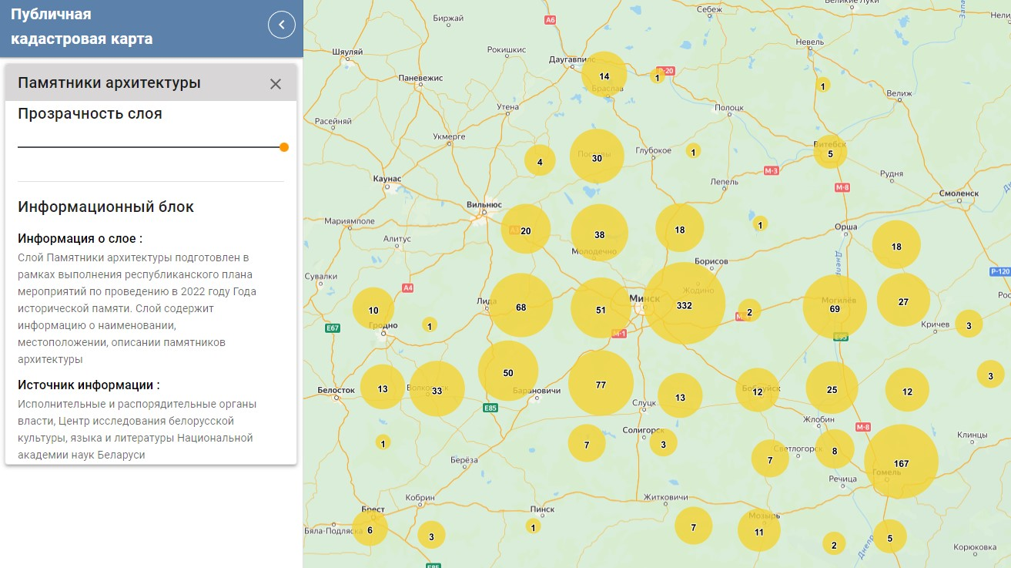Open the 332 cluster marker near Minsk

684,305
